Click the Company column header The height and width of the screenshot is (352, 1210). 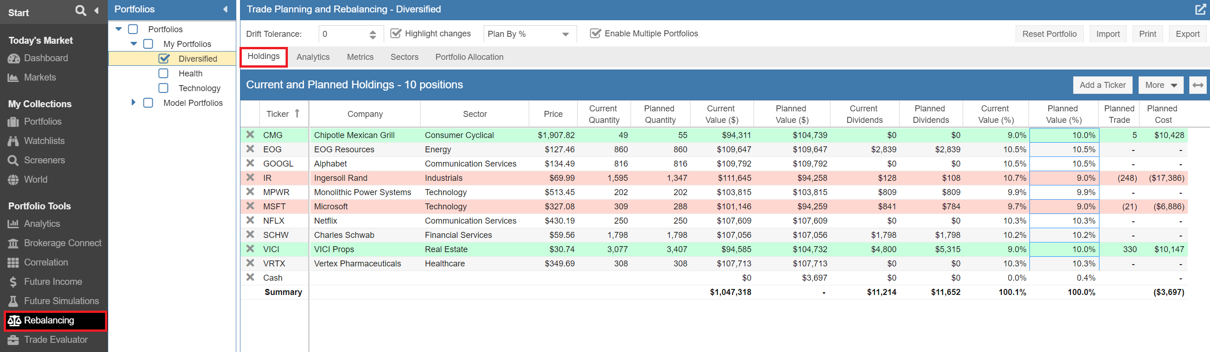(x=364, y=114)
